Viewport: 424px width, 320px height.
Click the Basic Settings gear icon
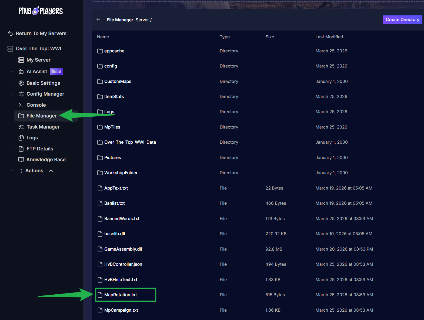click(21, 83)
